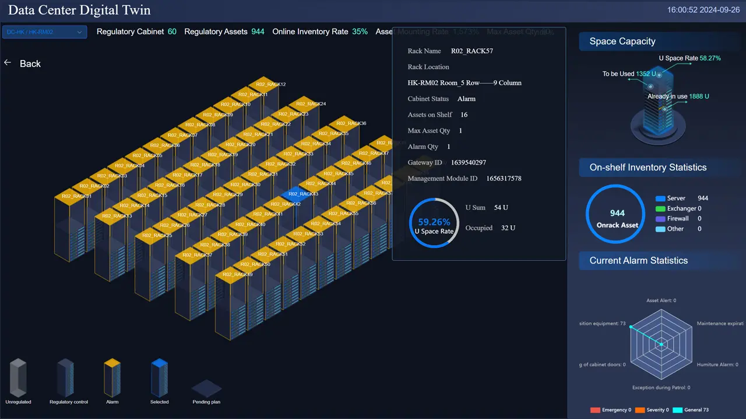Click the rack location HK-RM02 Room_5 Row text
Image resolution: width=746 pixels, height=419 pixels.
465,83
